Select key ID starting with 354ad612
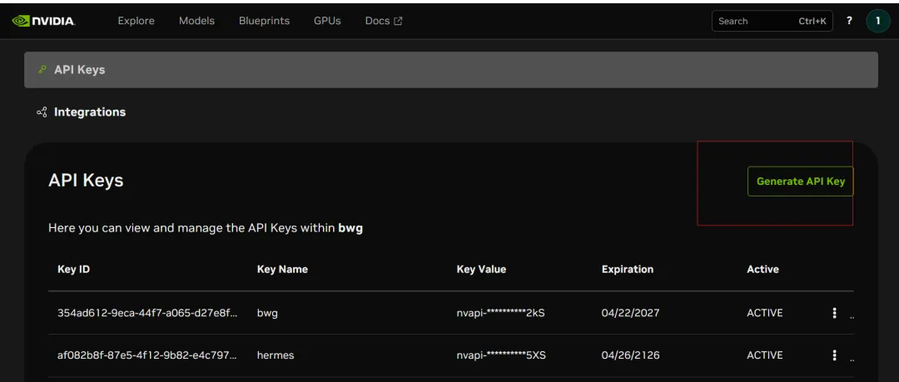Image resolution: width=899 pixels, height=382 pixels. 147,313
